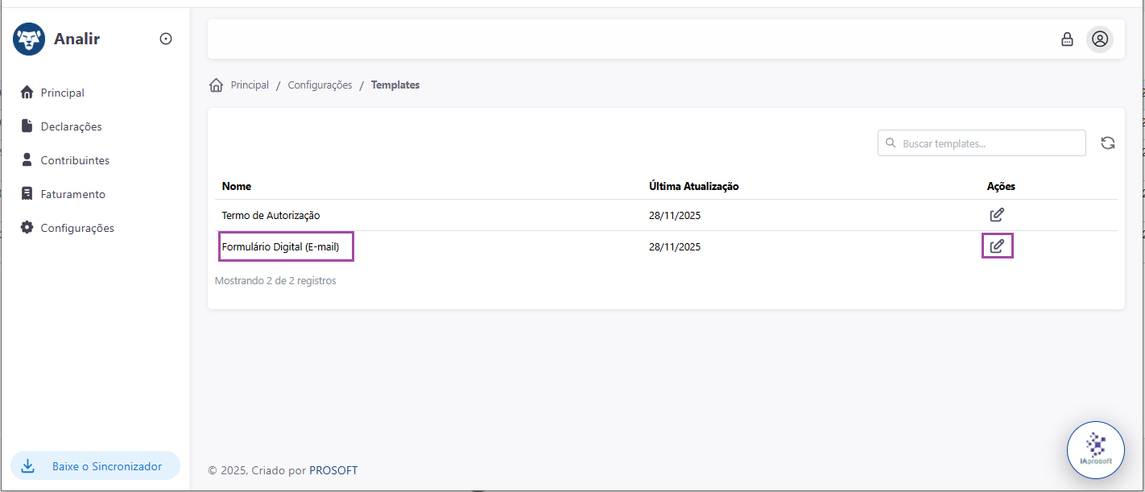The image size is (1145, 492).
Task: Click the Configurações breadcrumb link
Action: [x=320, y=85]
